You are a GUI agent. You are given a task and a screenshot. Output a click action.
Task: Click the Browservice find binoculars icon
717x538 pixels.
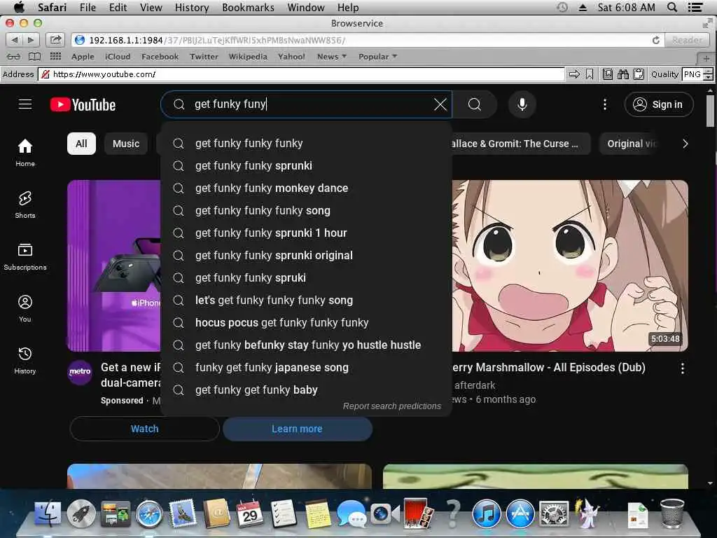622,74
